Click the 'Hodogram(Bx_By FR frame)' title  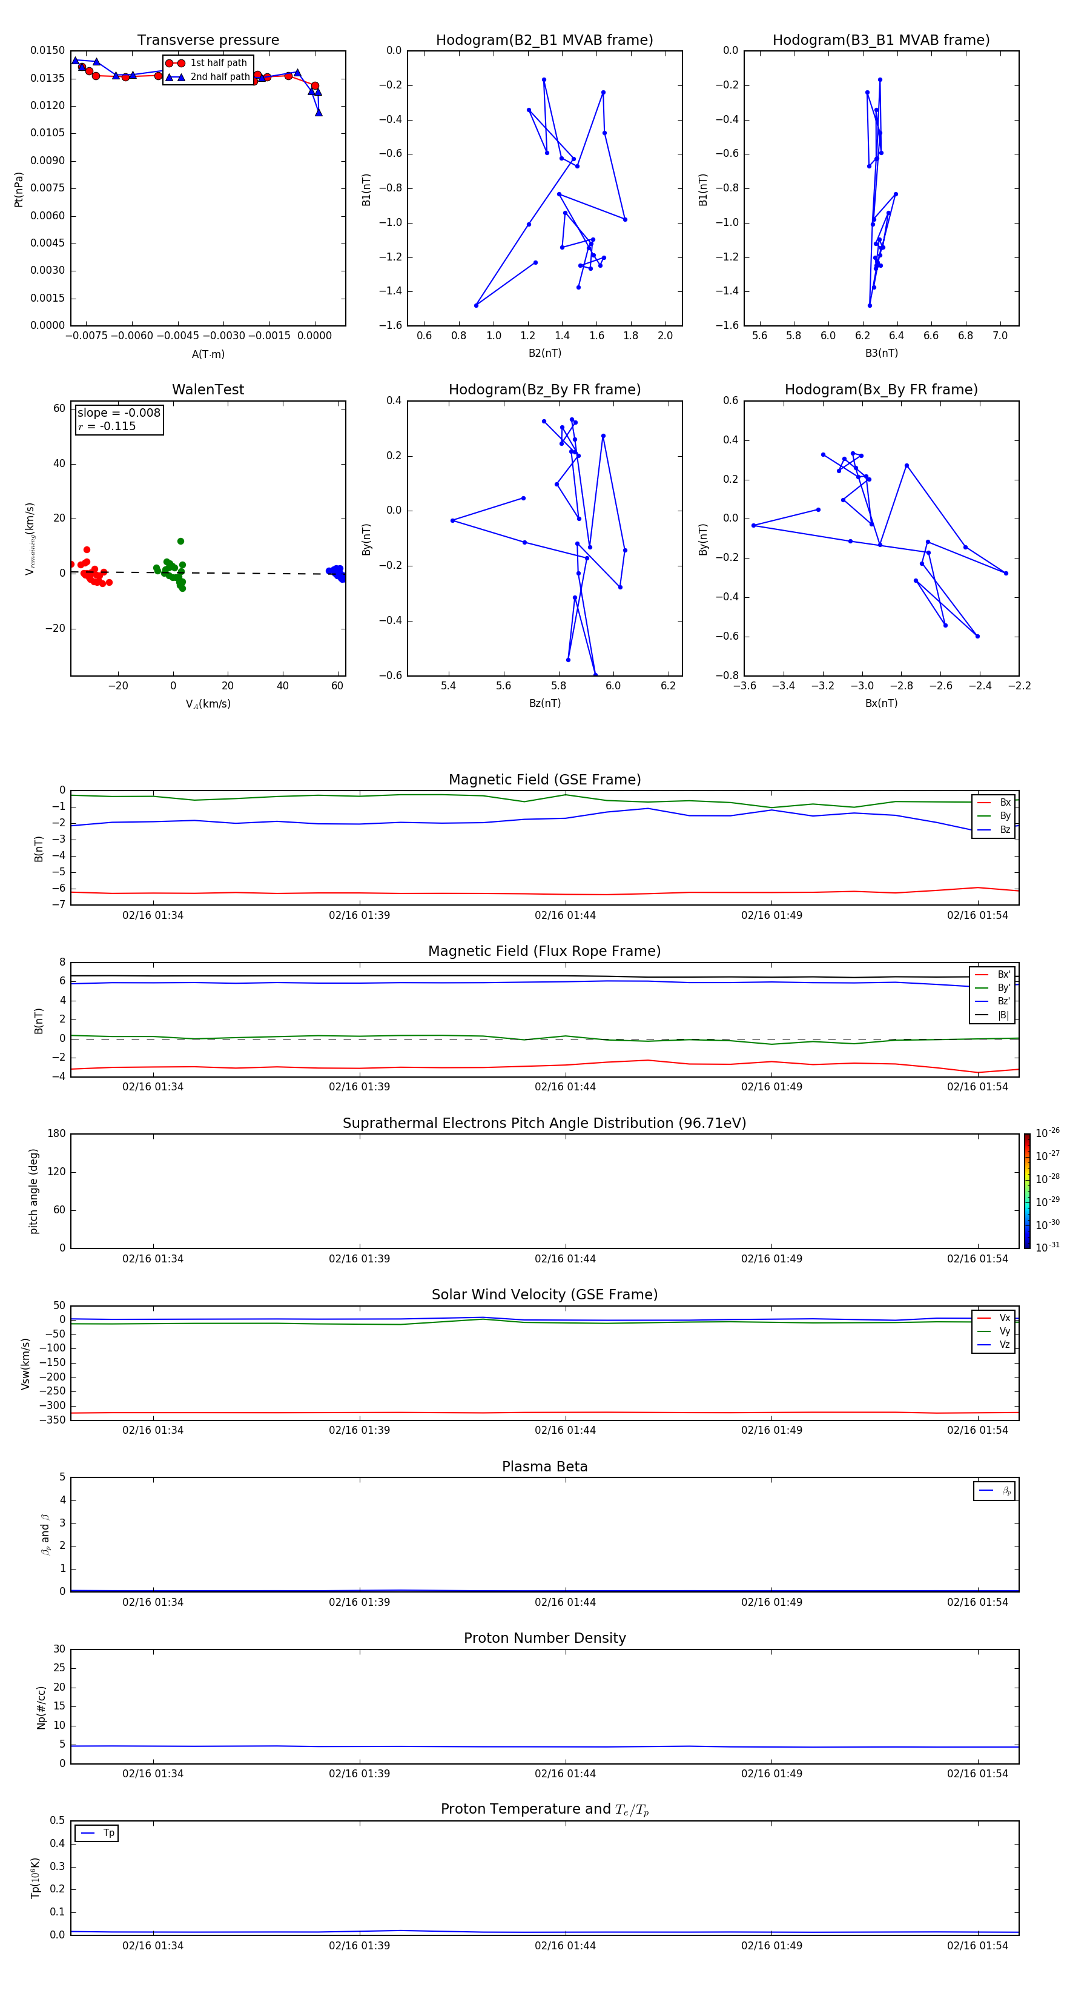[881, 390]
